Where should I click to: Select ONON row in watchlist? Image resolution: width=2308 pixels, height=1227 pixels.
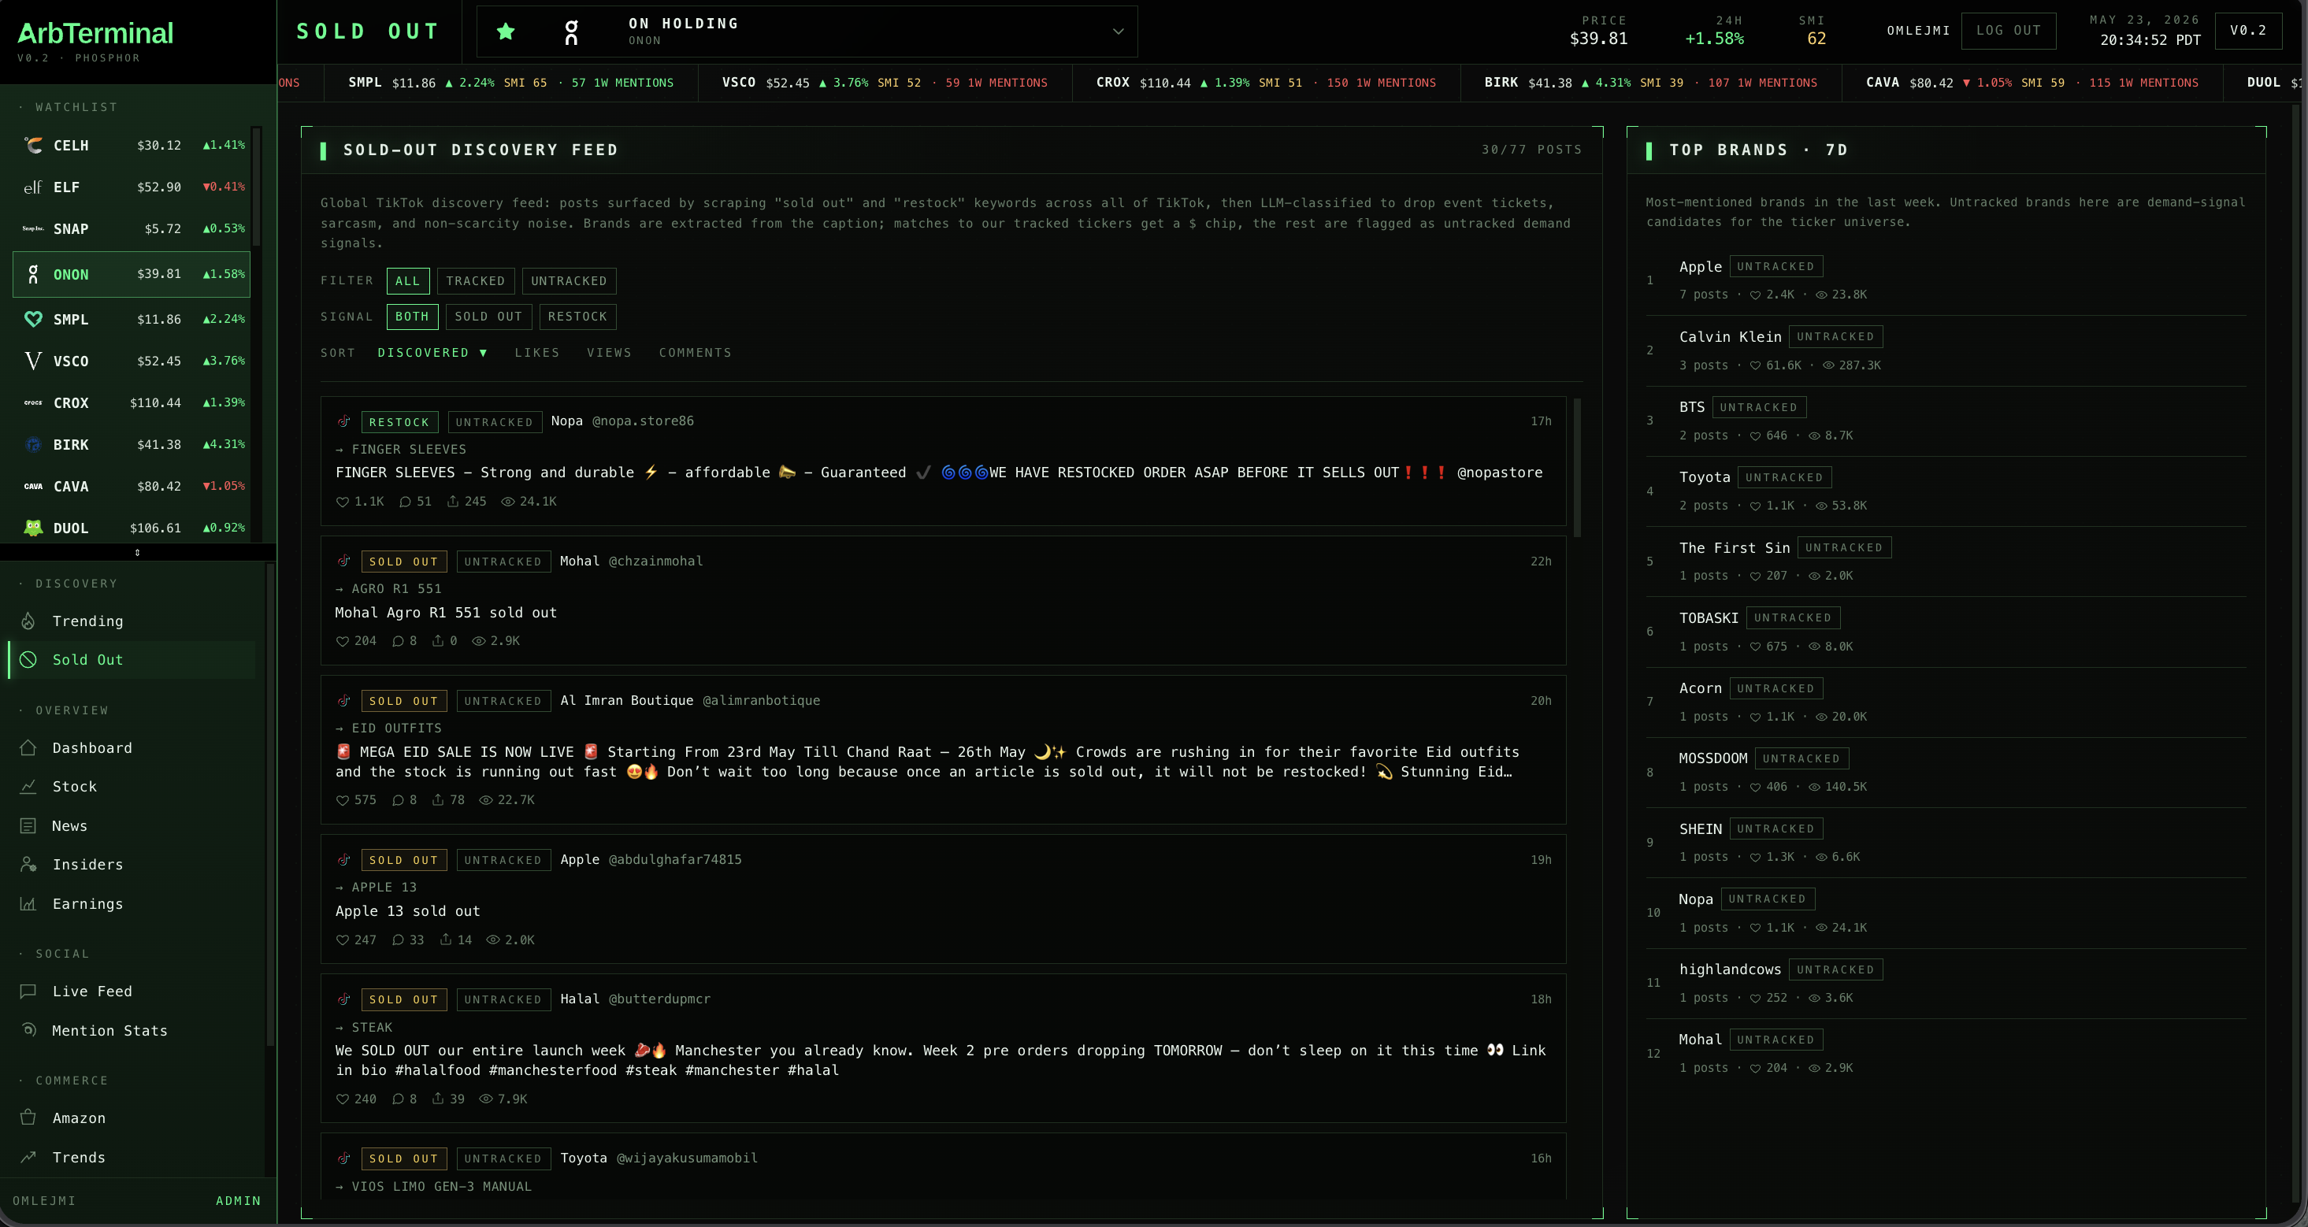tap(132, 274)
